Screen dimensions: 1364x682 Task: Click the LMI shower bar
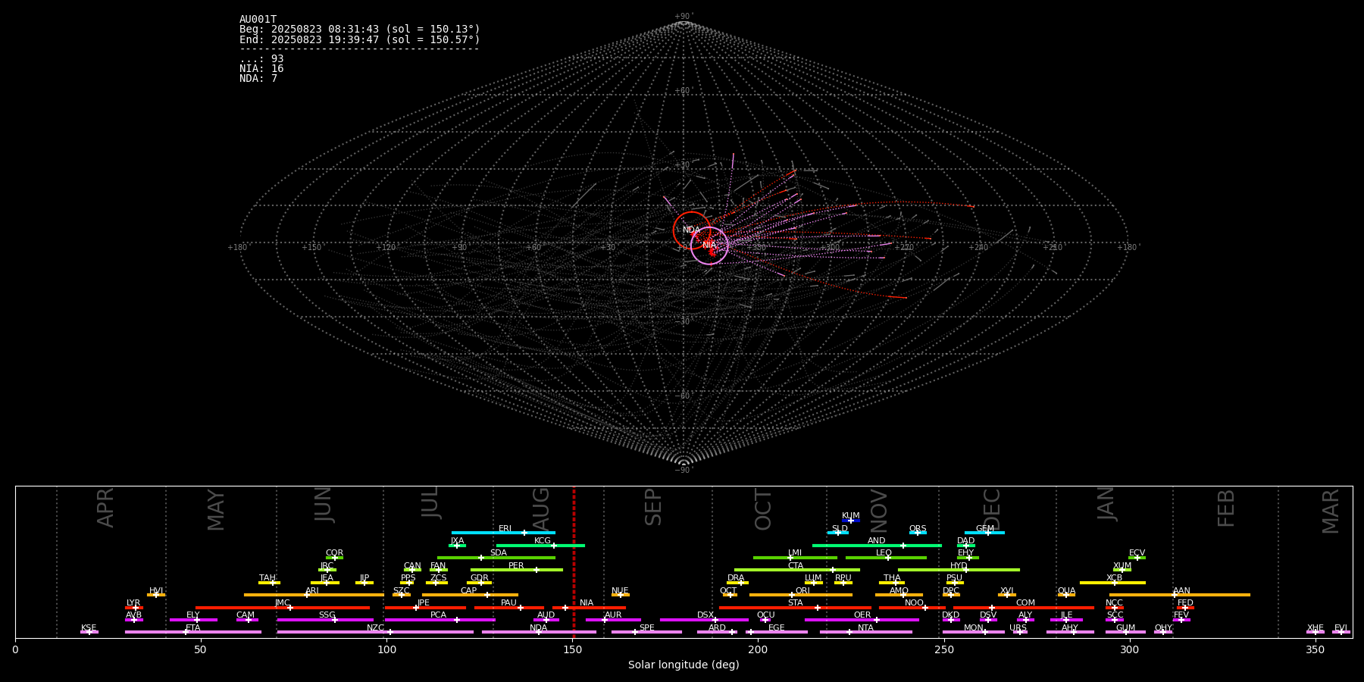[795, 558]
